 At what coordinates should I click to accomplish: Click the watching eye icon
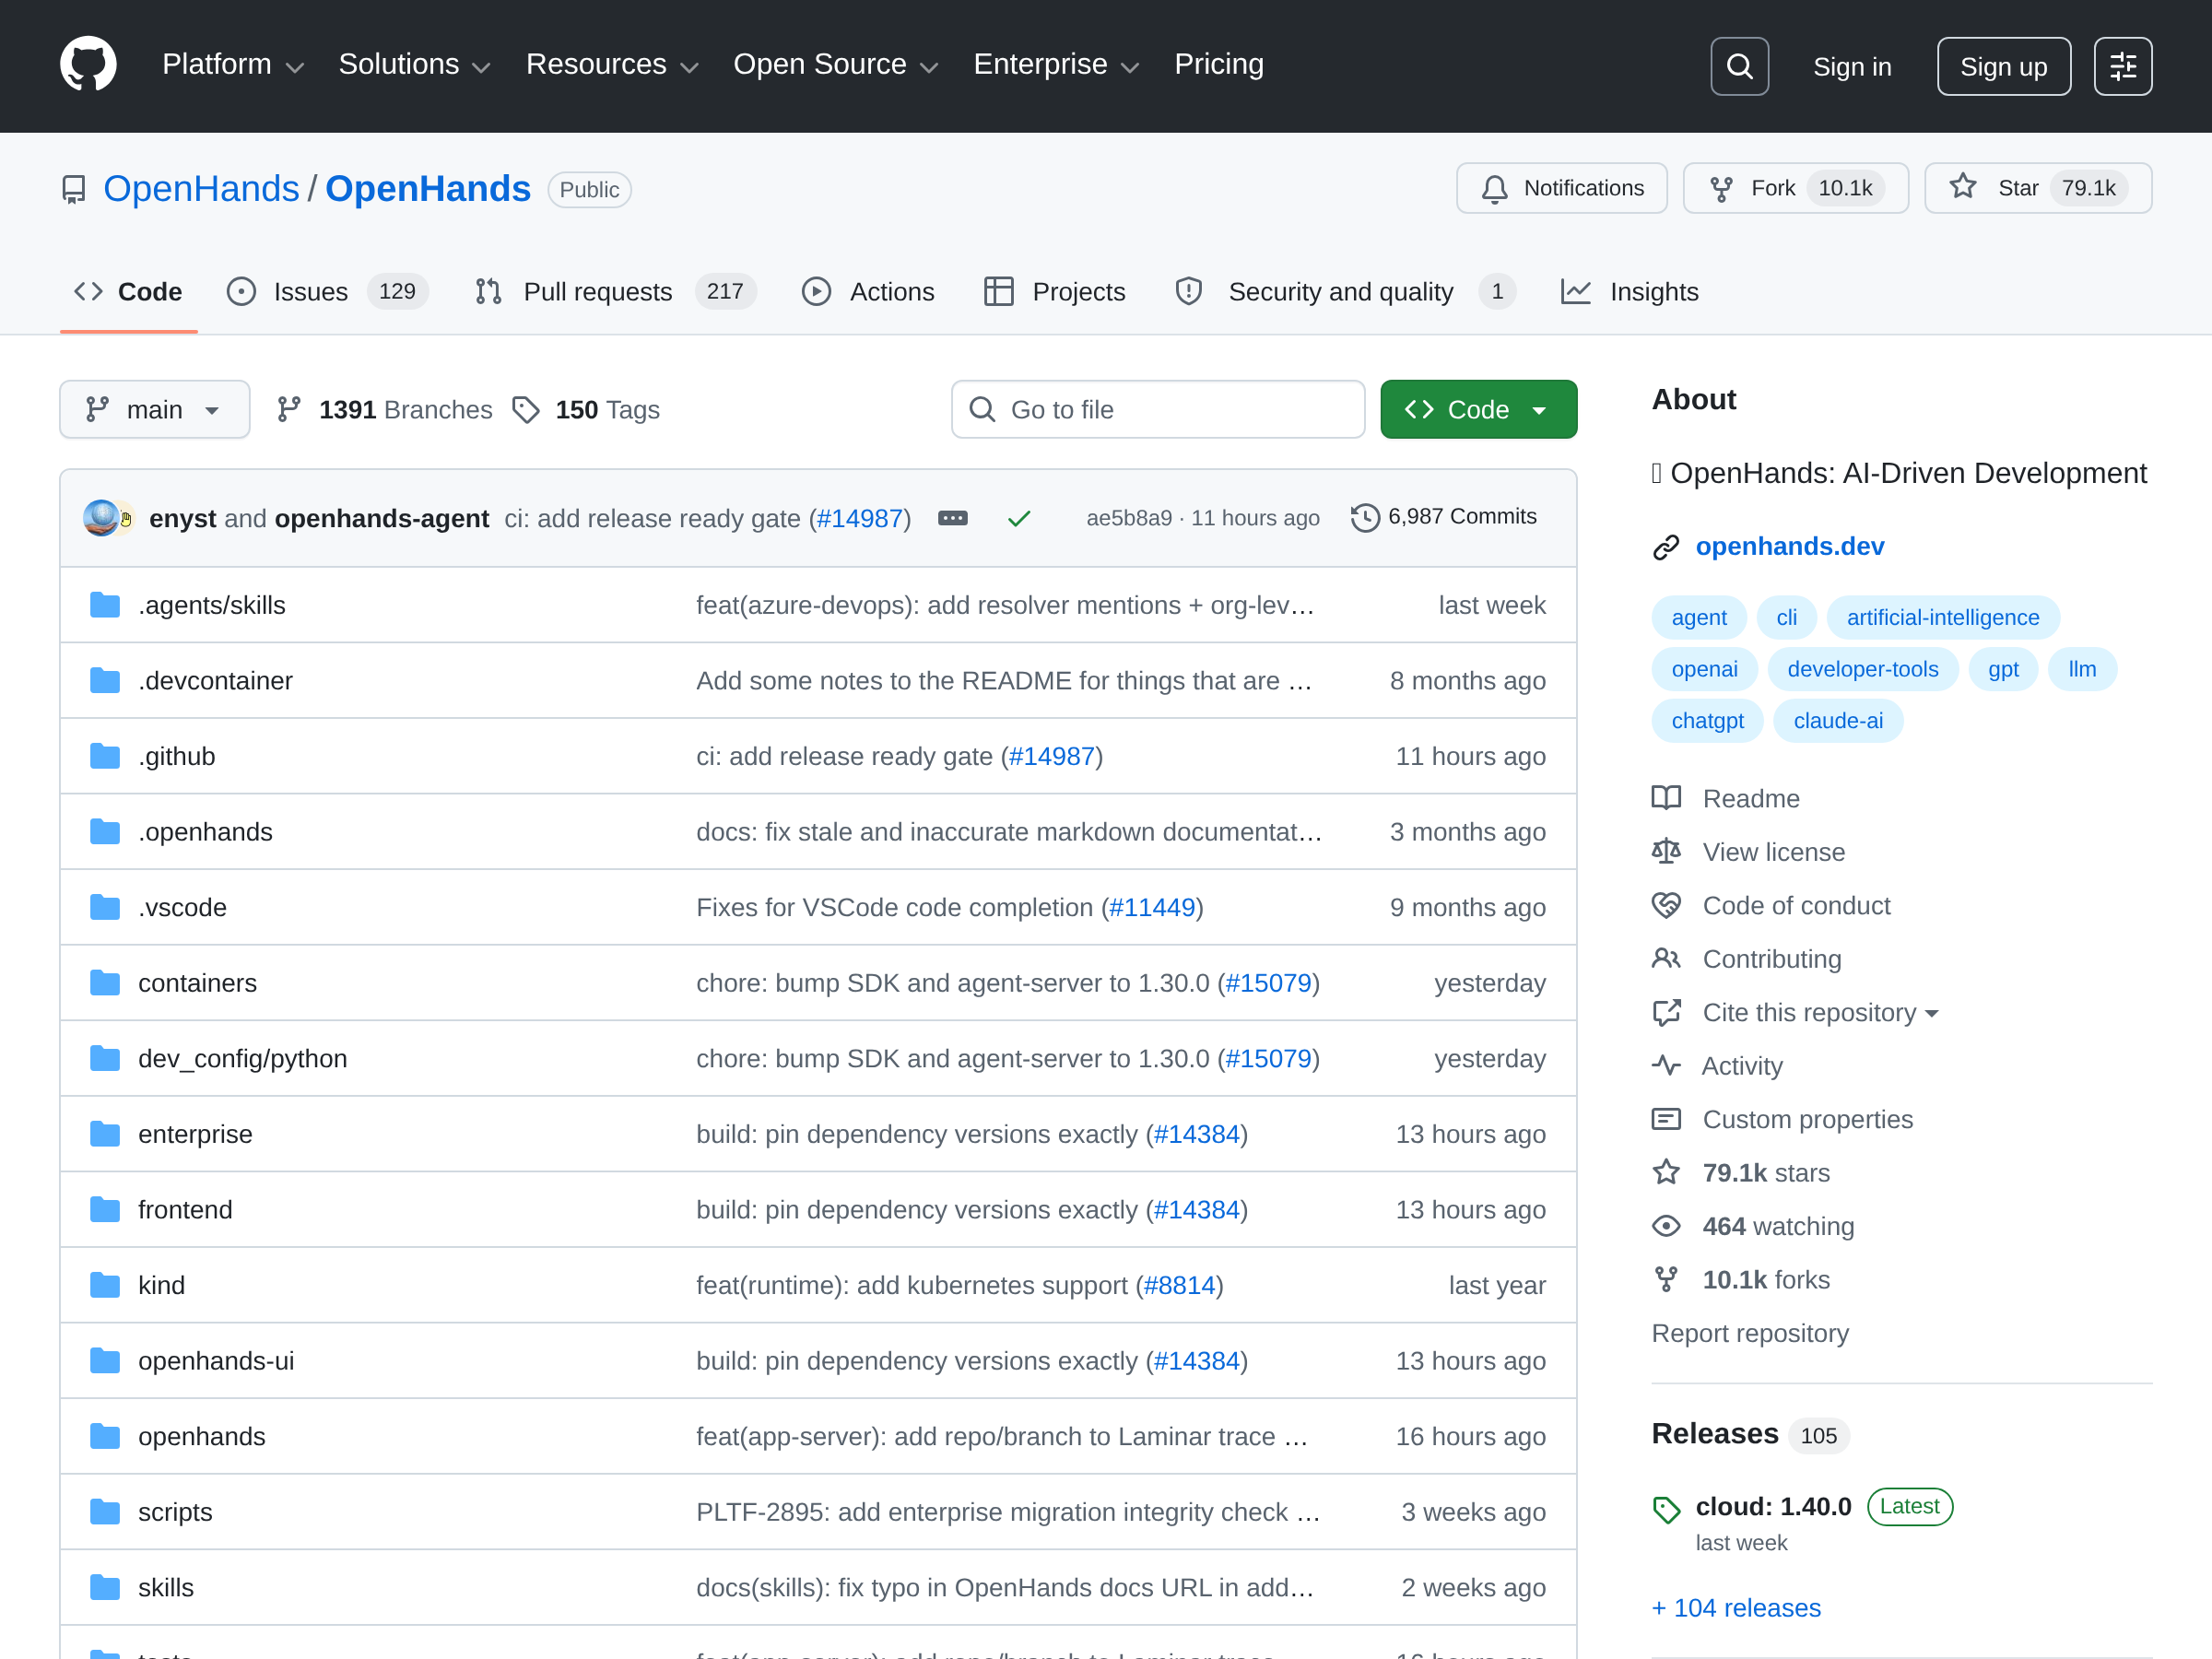coord(1666,1226)
